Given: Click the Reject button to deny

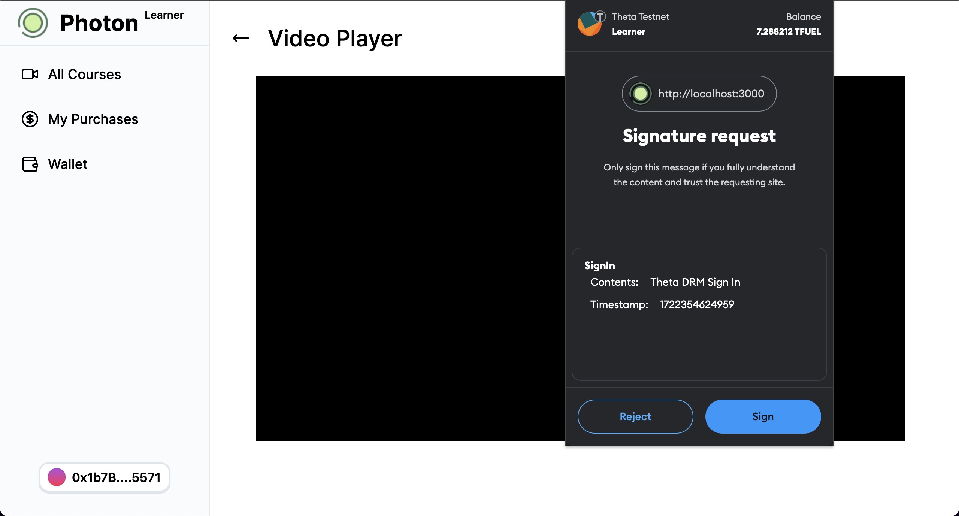Looking at the screenshot, I should 635,416.
